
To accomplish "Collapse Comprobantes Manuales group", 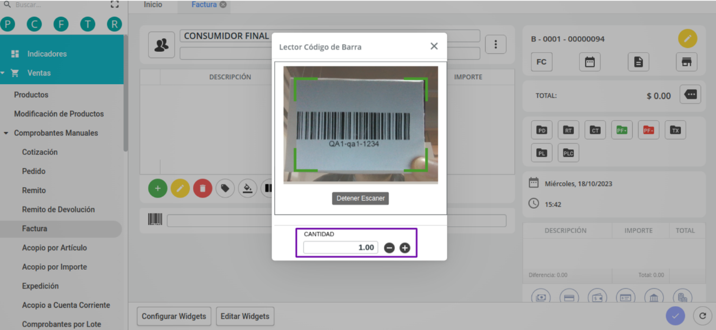I will click(x=56, y=133).
